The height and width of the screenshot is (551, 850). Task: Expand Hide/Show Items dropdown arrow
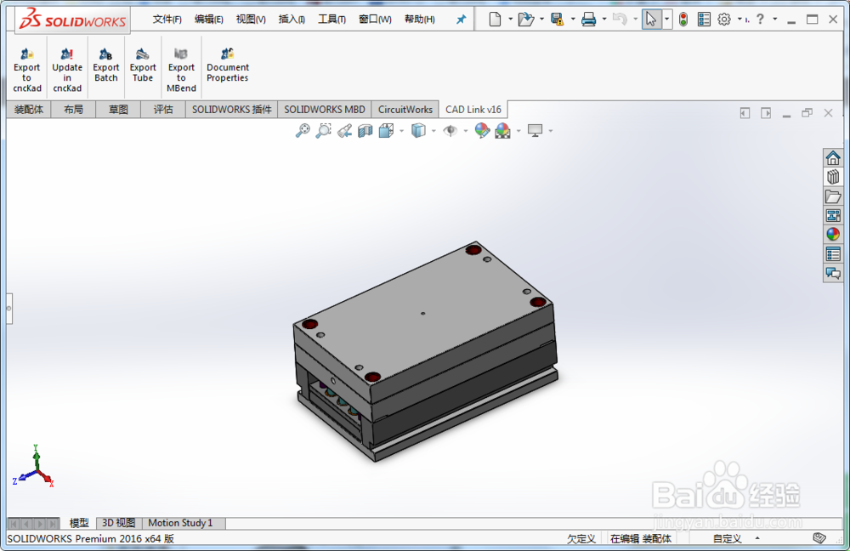coord(466,131)
